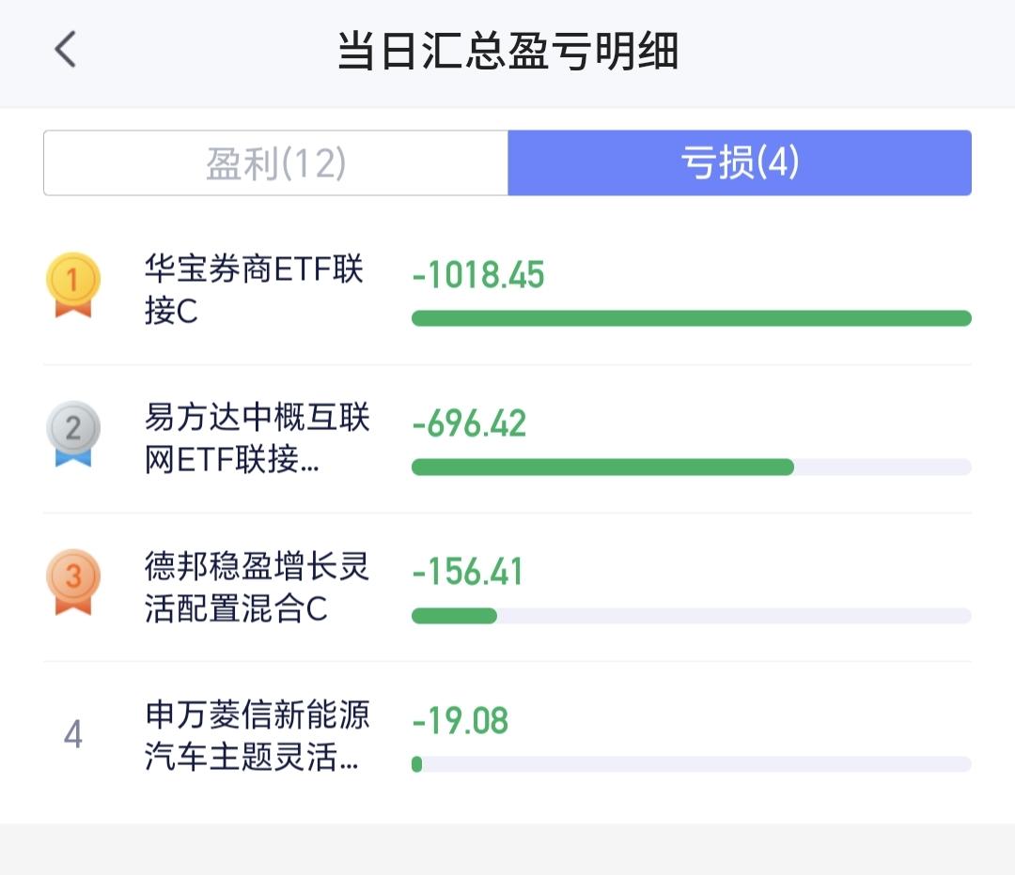The height and width of the screenshot is (875, 1015).
Task: Click the -1018.45 loss amount
Action: point(478,275)
